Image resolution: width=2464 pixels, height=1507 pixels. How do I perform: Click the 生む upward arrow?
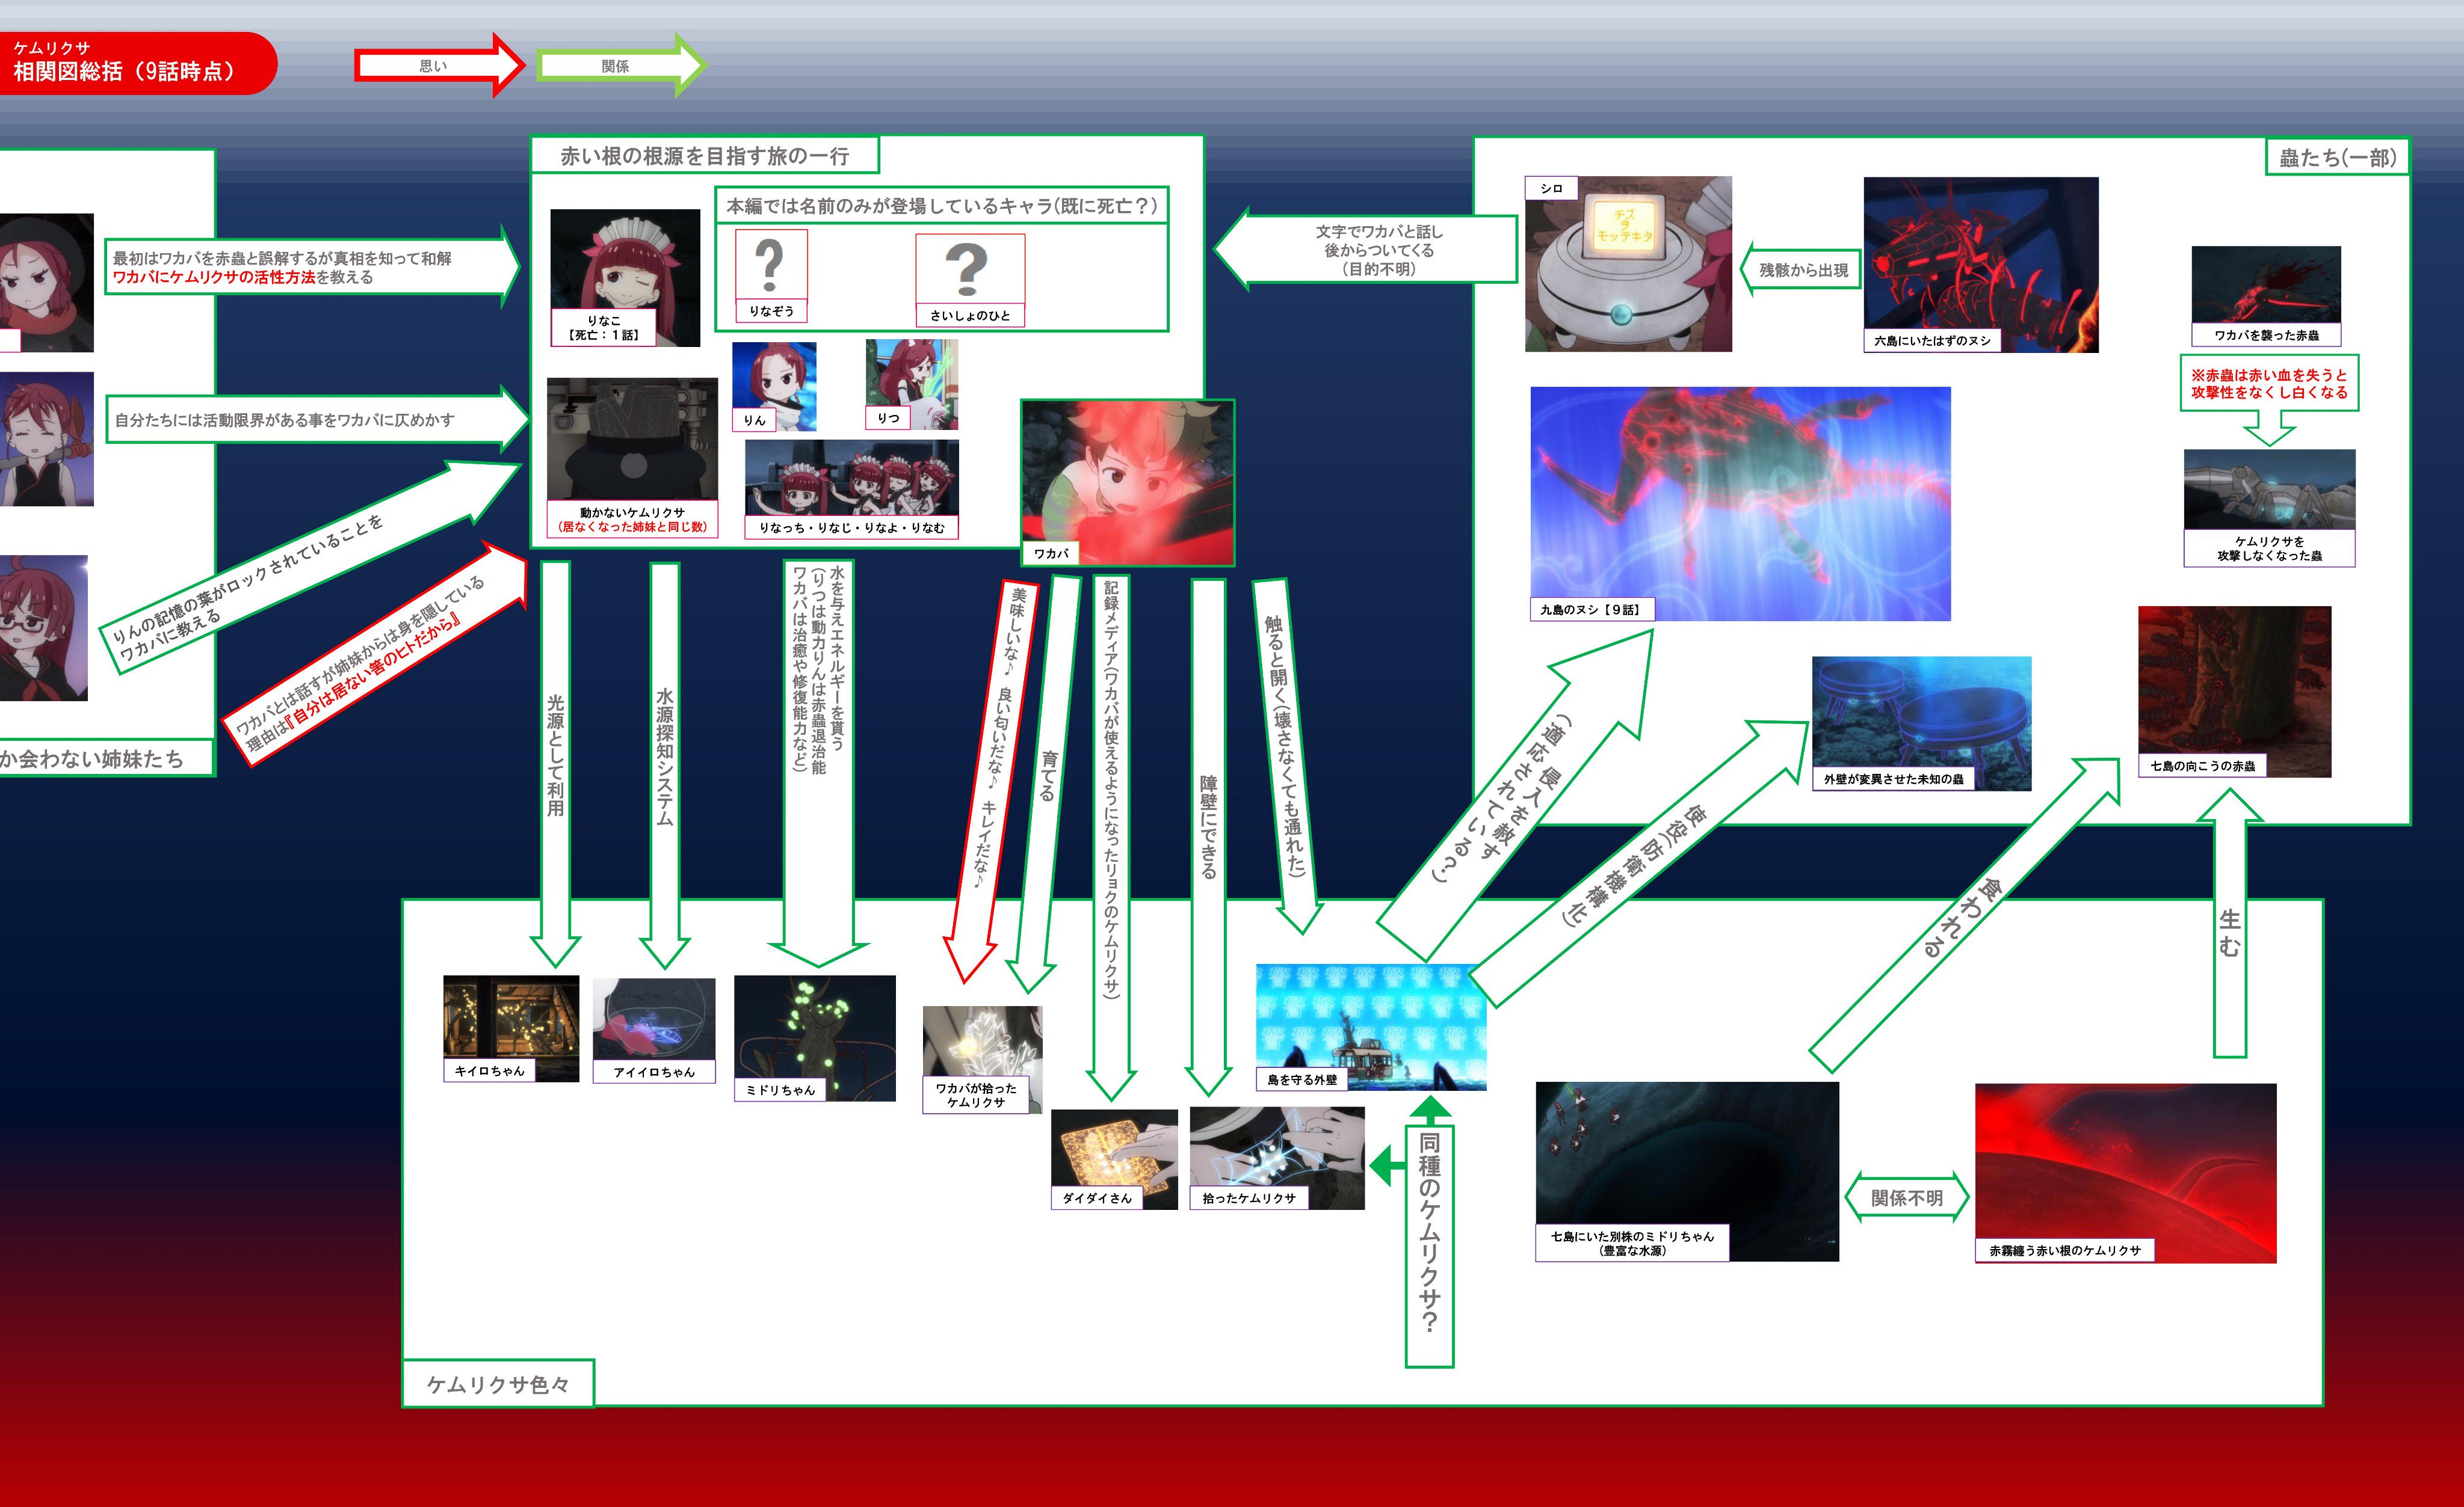click(x=2229, y=935)
